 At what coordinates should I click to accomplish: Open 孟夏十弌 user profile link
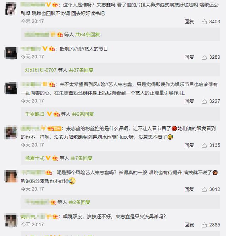coord(35,158)
